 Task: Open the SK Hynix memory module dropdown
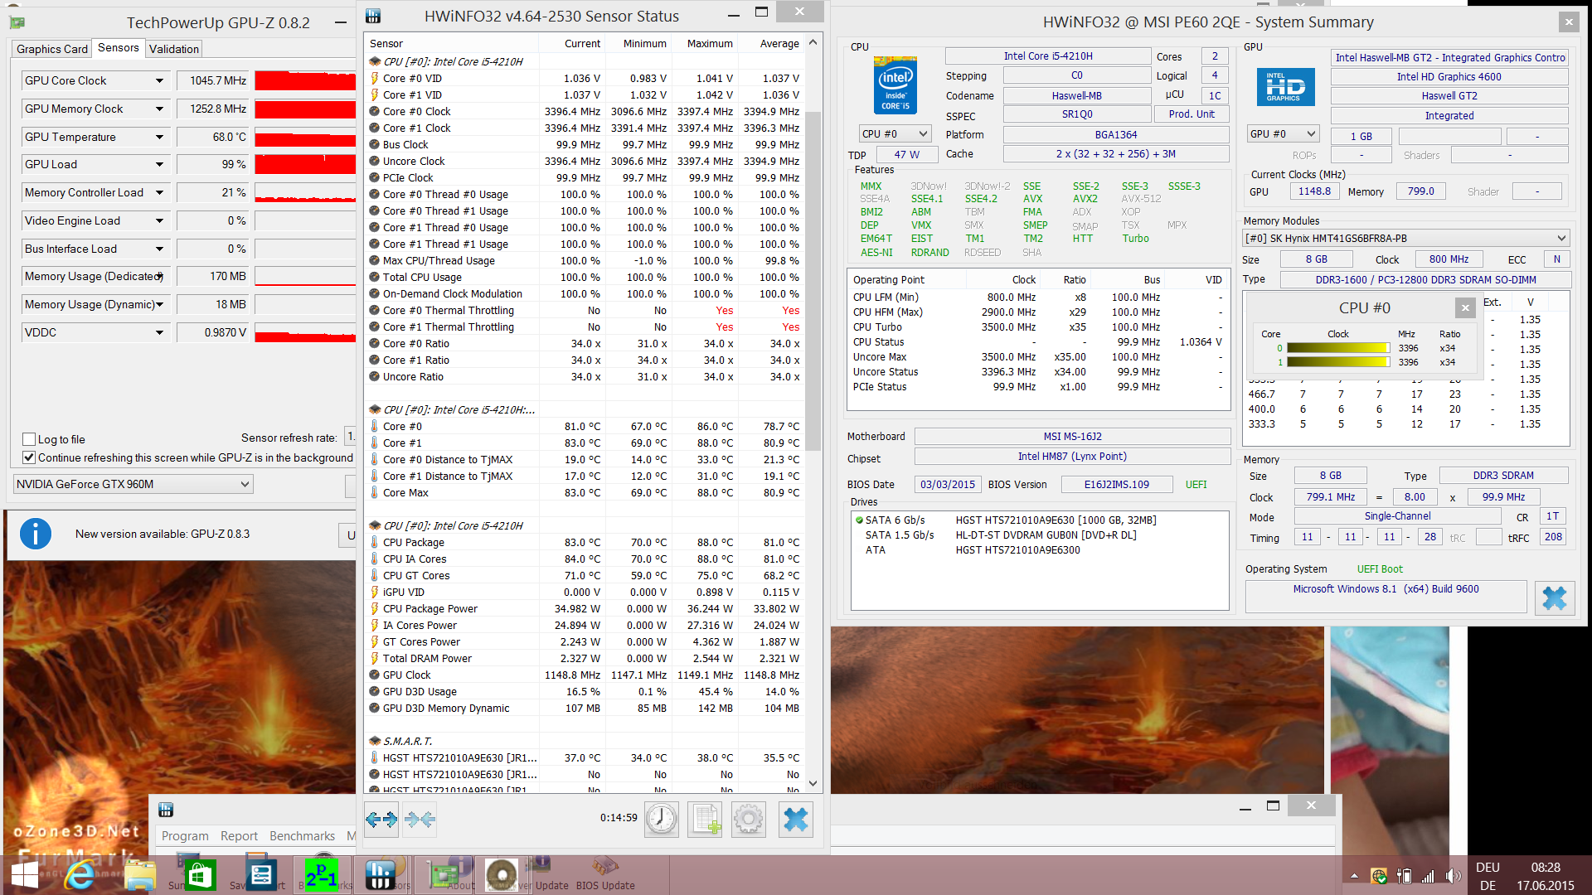click(1406, 238)
